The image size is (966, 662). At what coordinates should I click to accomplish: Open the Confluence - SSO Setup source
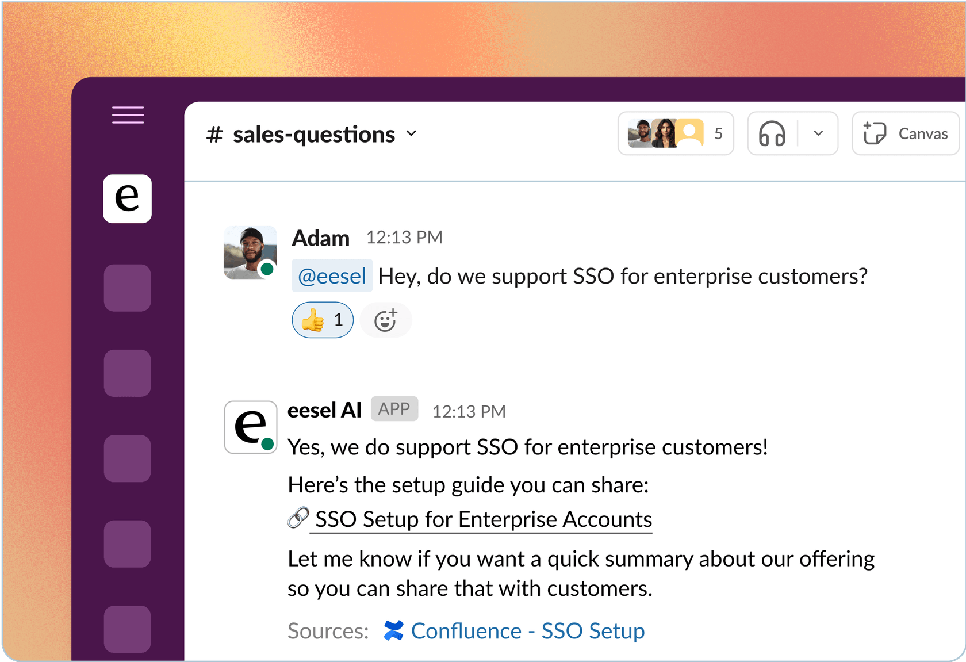point(528,631)
